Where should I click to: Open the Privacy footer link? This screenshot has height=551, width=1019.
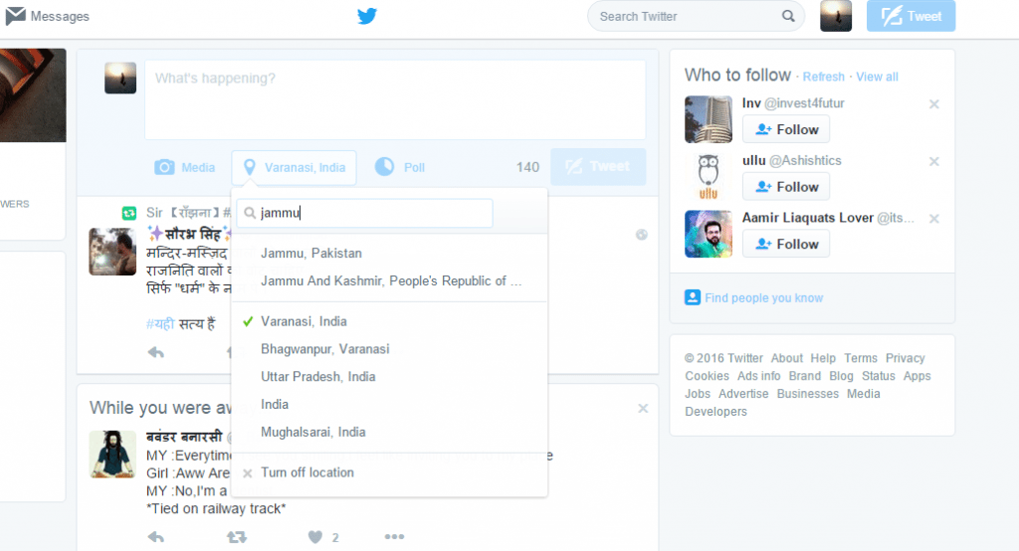coord(905,358)
